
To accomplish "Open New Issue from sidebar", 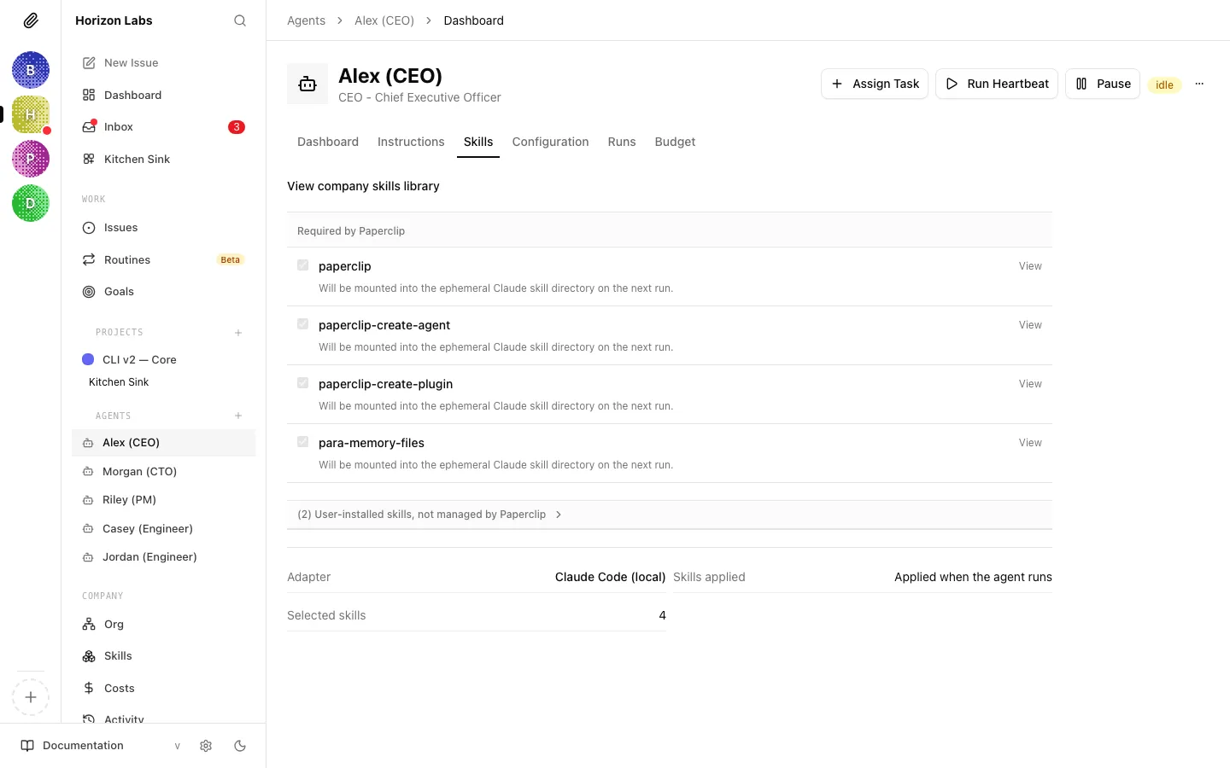I will click(x=164, y=63).
